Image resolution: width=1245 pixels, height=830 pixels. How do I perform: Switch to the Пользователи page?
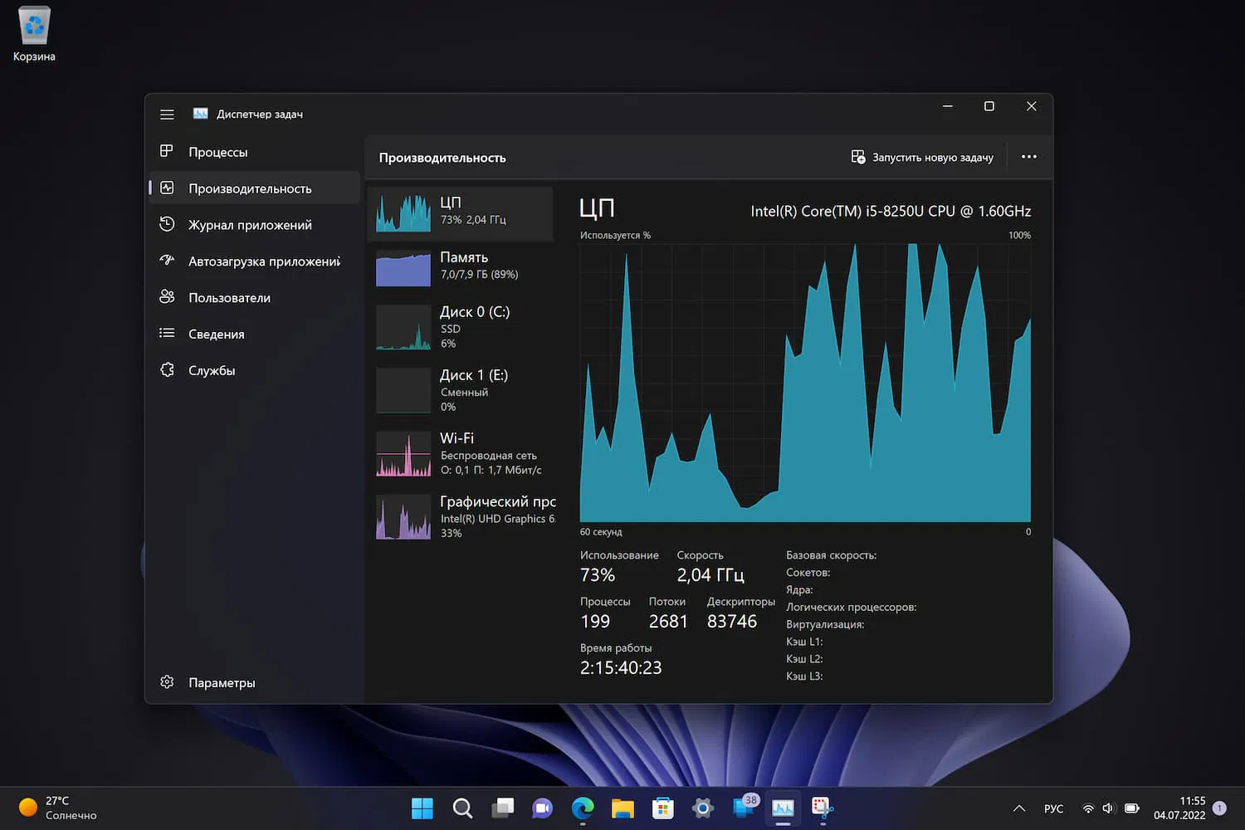point(255,298)
